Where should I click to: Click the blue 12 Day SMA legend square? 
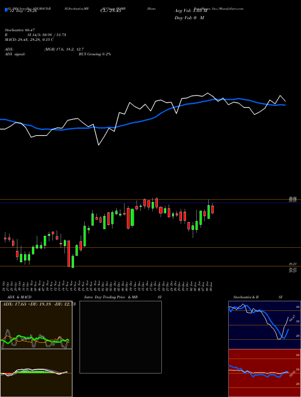(x=6, y=10)
